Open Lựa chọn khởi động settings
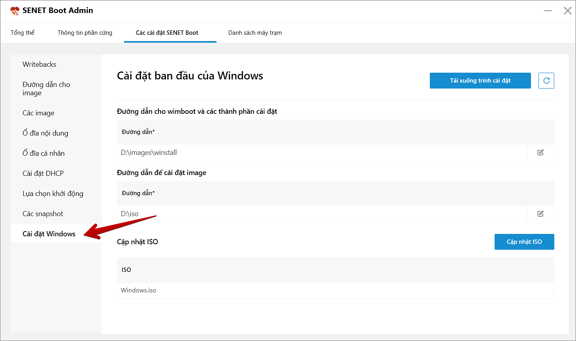Viewport: 576px width, 341px height. click(x=53, y=193)
